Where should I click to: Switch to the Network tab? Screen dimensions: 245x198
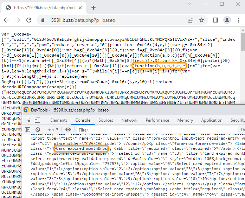pyautogui.click(x=129, y=120)
